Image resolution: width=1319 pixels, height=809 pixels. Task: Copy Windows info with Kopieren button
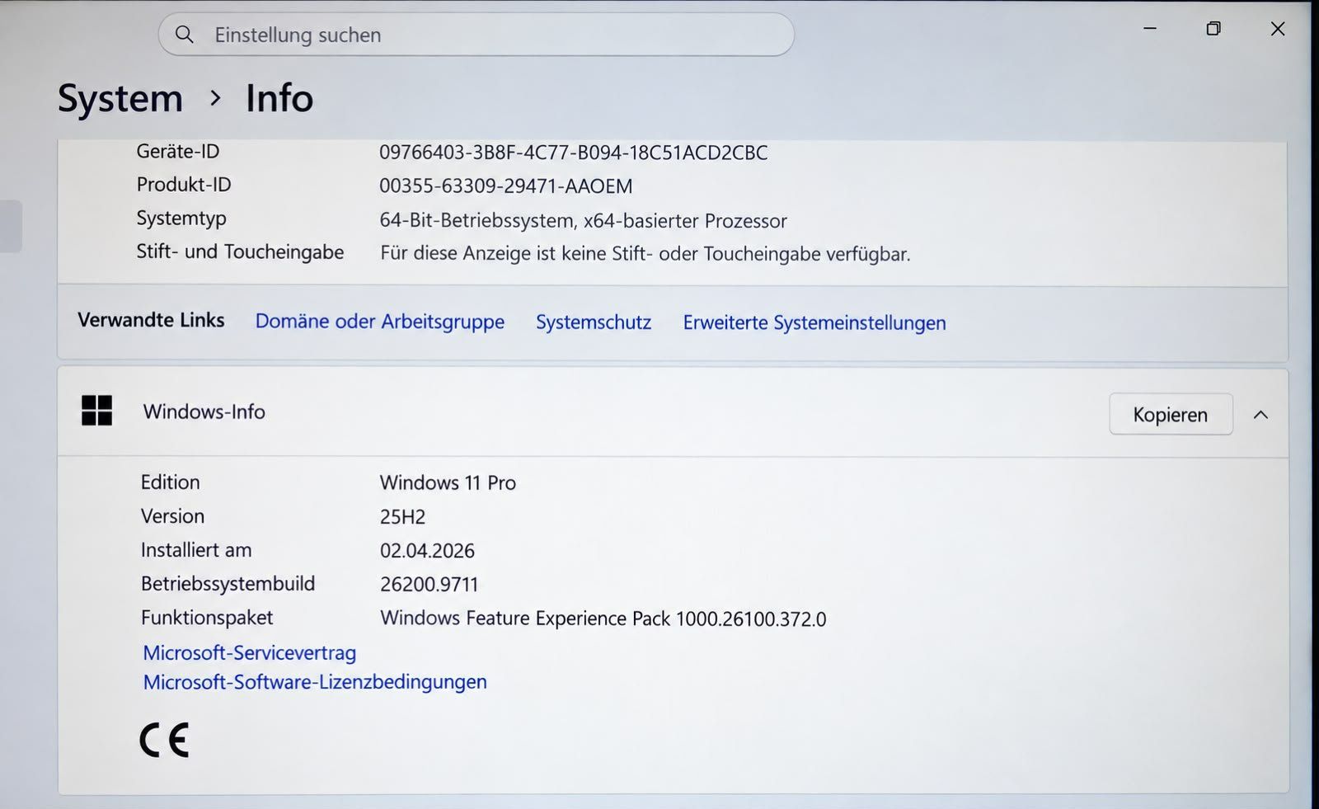click(x=1171, y=414)
